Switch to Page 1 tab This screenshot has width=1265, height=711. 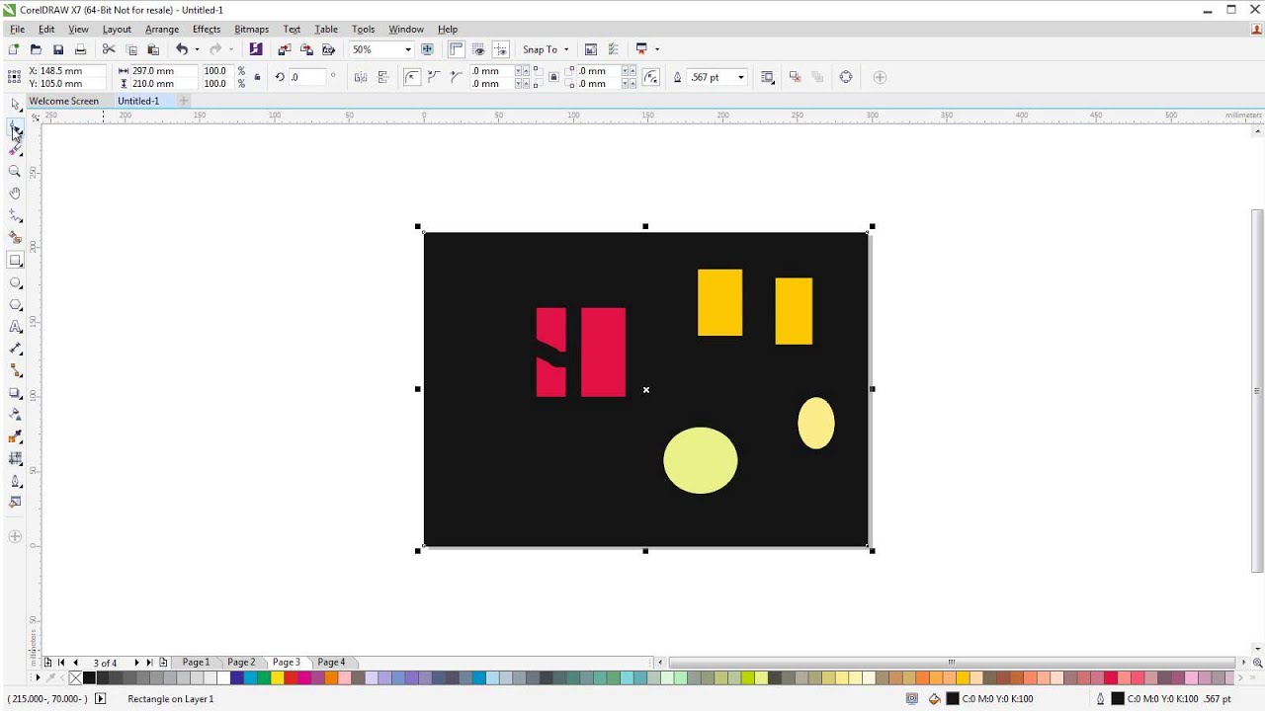point(196,663)
